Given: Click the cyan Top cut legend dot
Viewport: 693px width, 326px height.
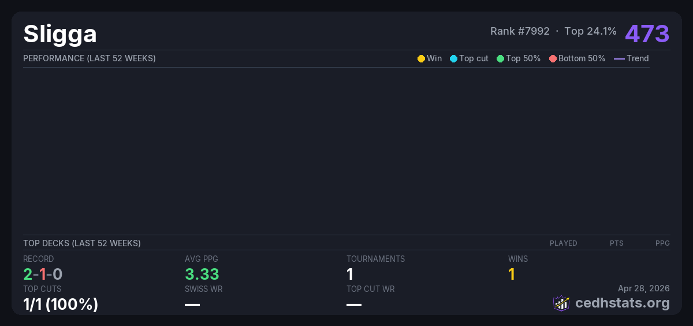Looking at the screenshot, I should coord(453,58).
